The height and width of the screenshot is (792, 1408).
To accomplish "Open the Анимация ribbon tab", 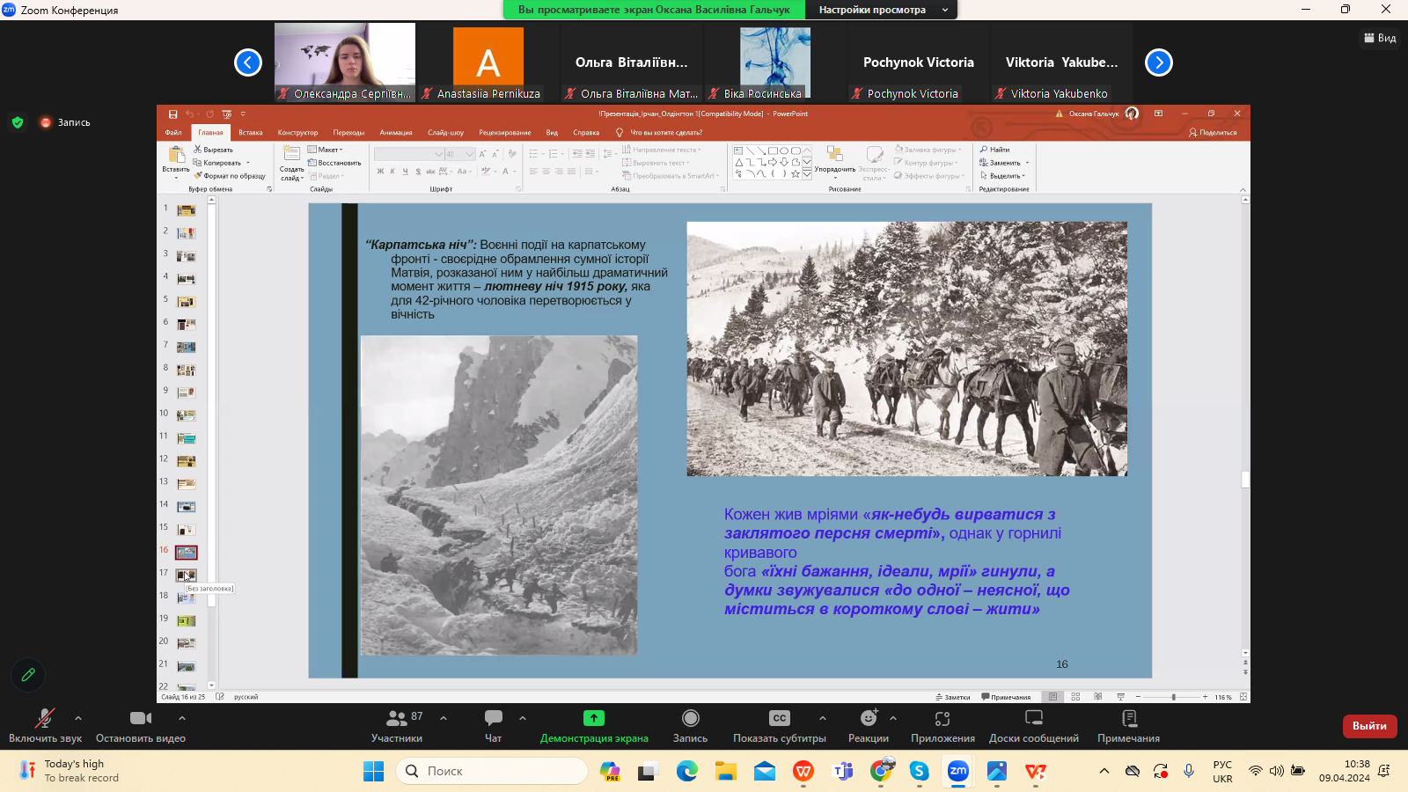I will [396, 133].
